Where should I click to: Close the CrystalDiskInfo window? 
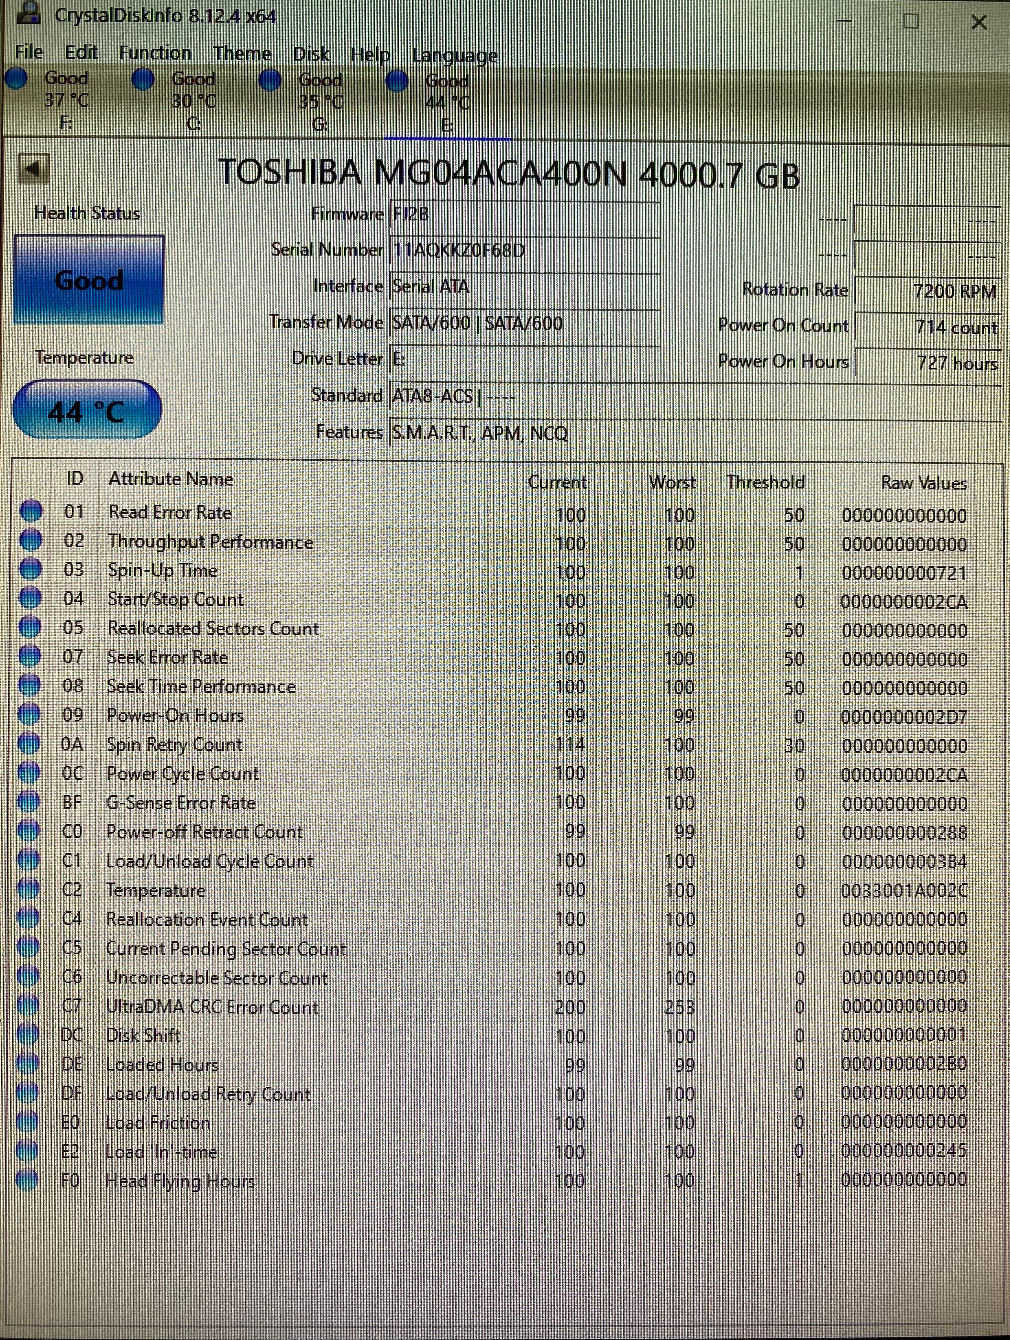[979, 22]
